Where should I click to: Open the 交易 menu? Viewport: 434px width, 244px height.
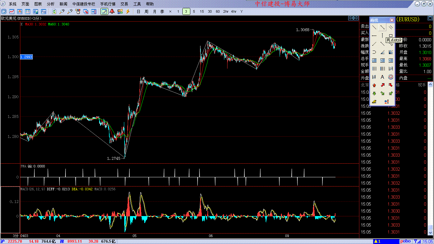coord(124,4)
